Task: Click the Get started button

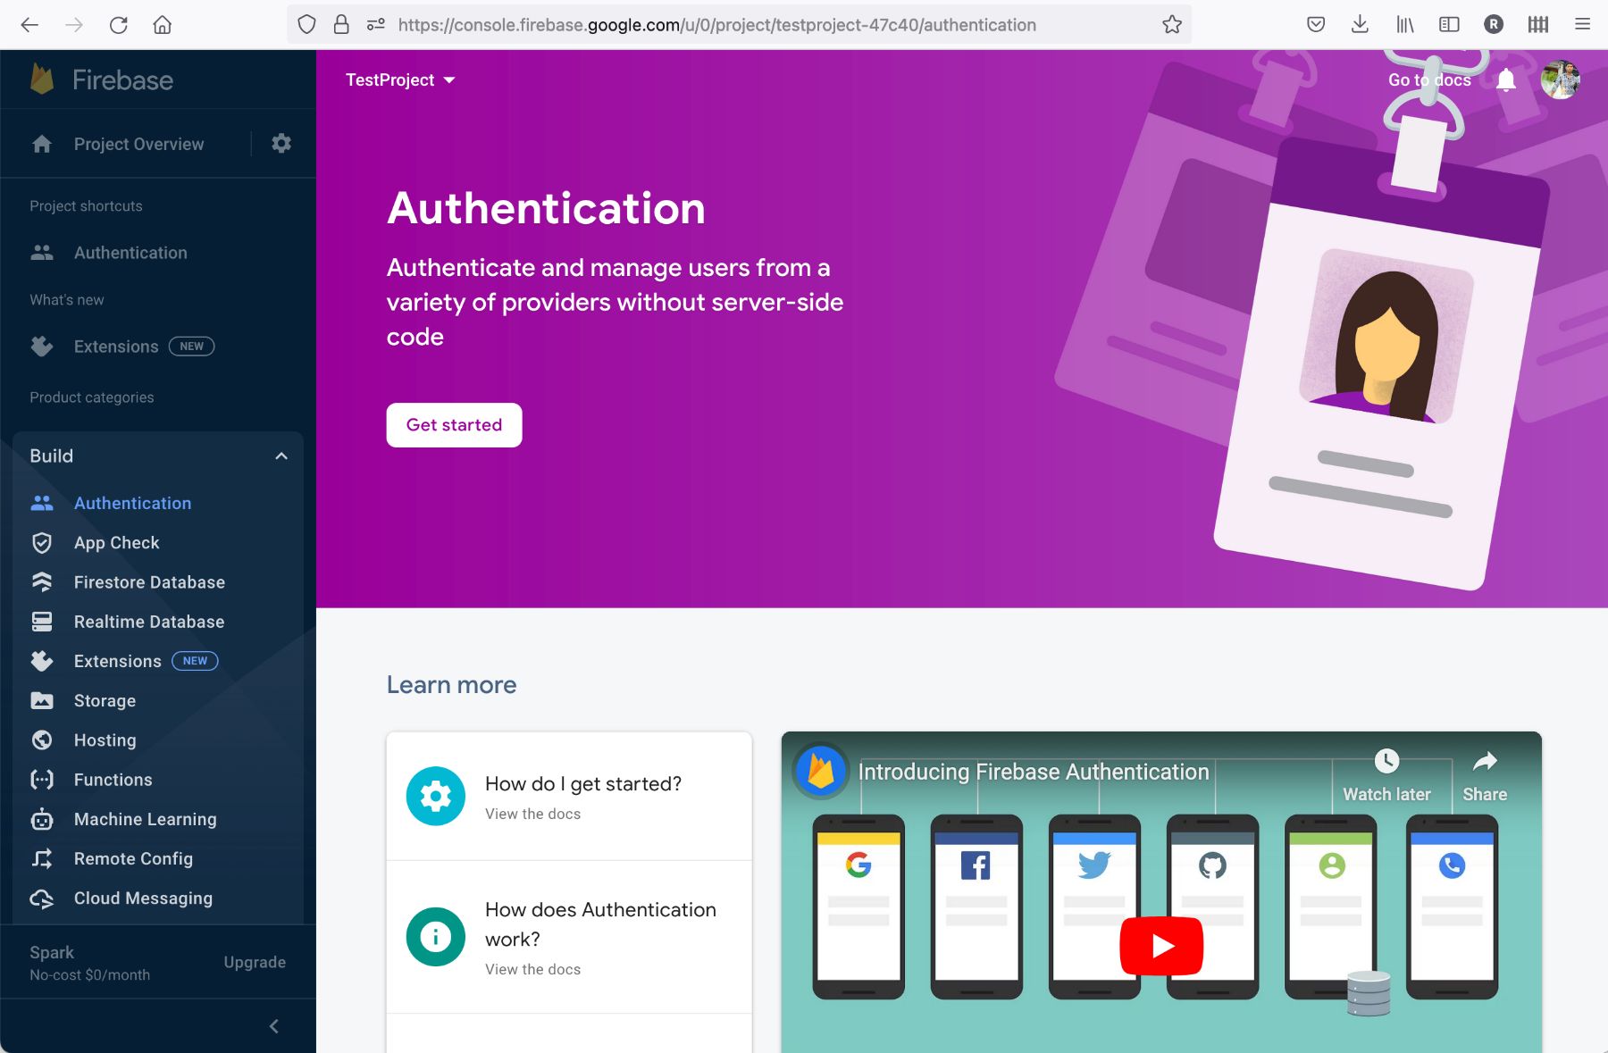Action: pos(454,425)
